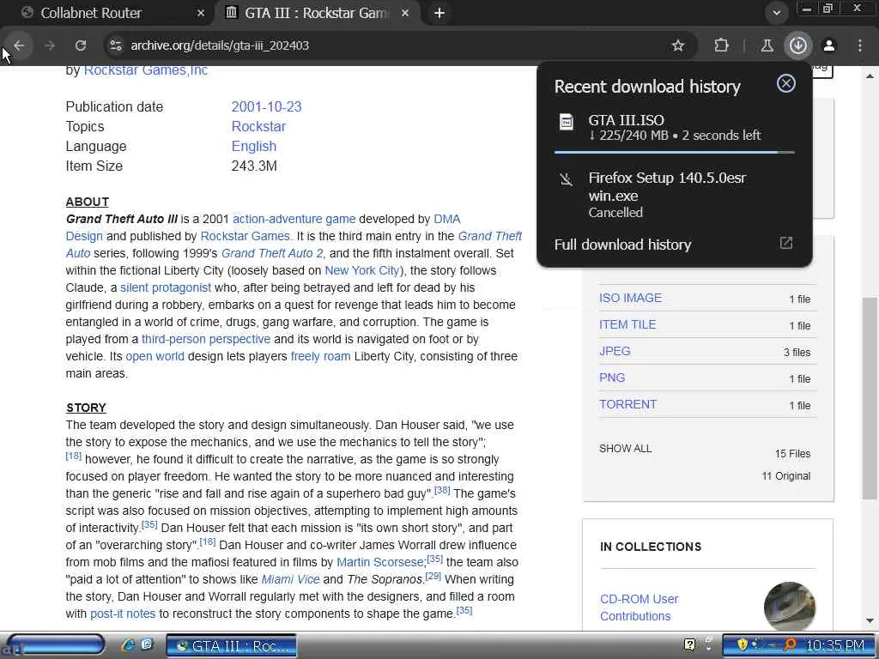The image size is (879, 659).
Task: Open the Full download history entry
Action: click(x=622, y=245)
